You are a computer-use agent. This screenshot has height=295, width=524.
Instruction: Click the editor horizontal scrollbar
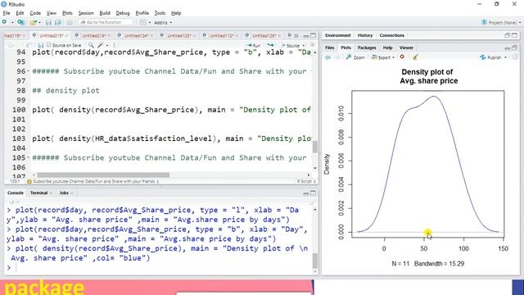click(103, 175)
